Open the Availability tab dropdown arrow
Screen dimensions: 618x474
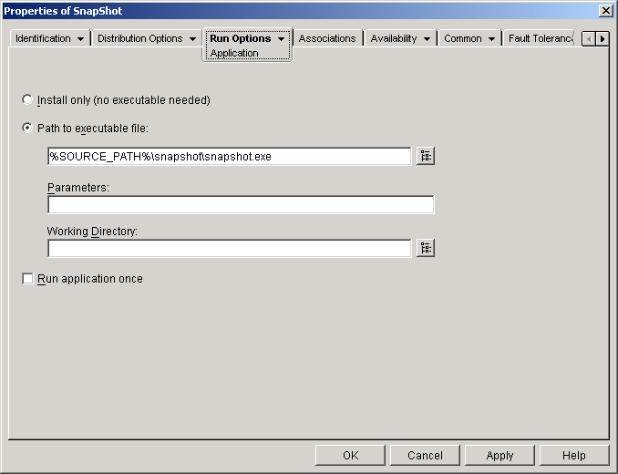427,39
